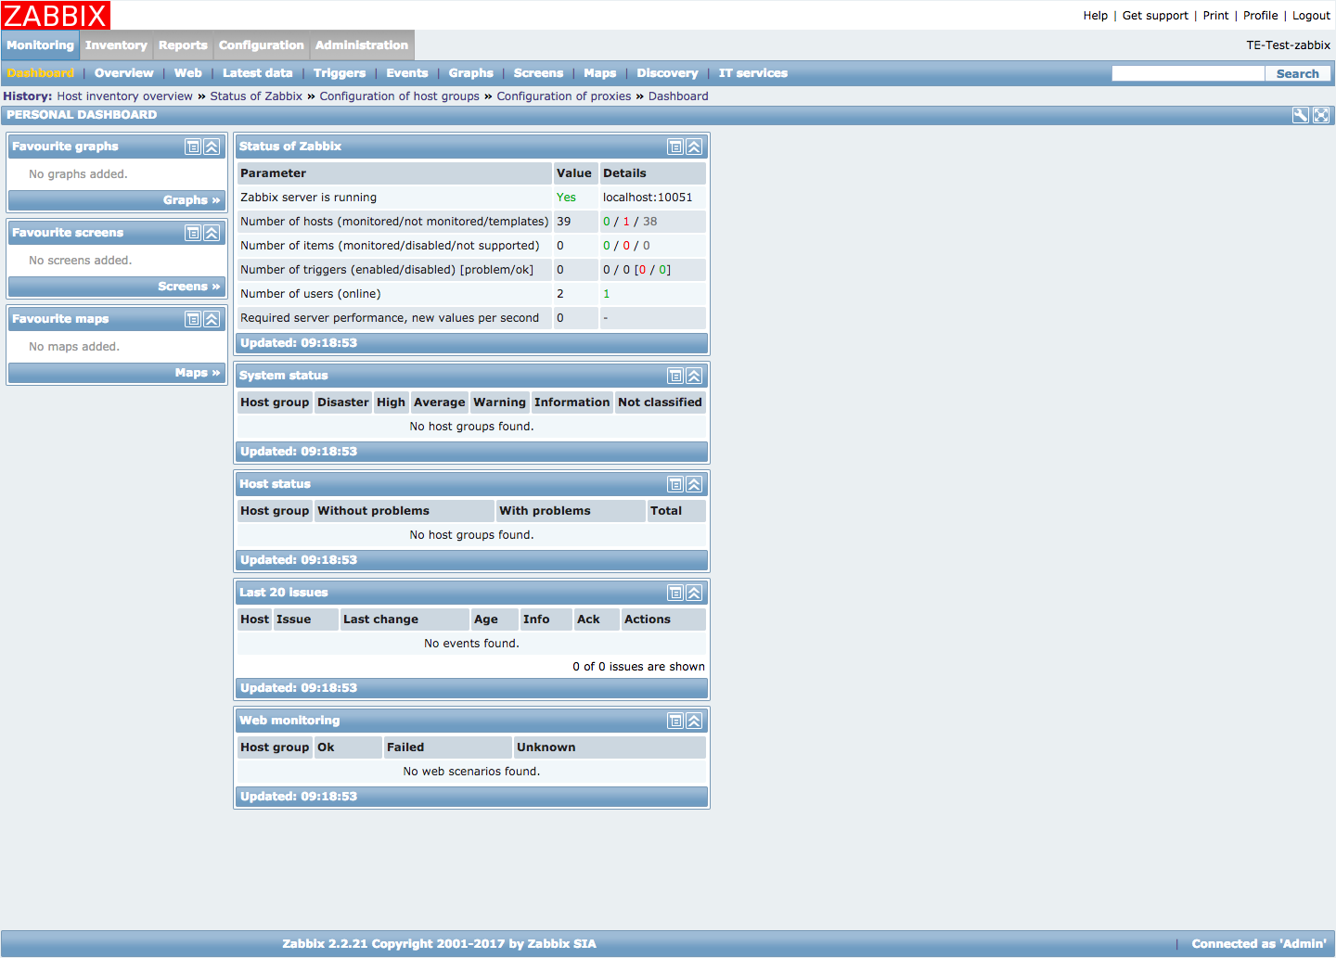Open the Screens » link
1336x958 pixels.
[x=189, y=287]
